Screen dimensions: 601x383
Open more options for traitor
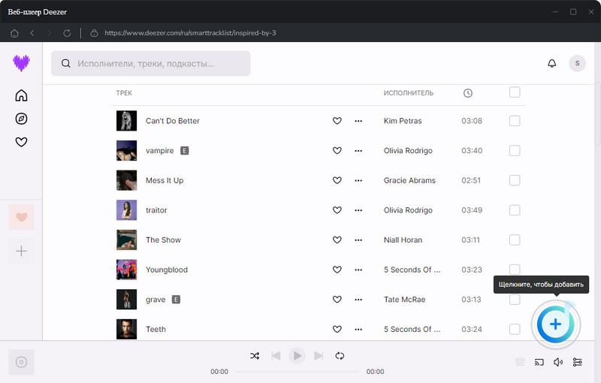358,210
